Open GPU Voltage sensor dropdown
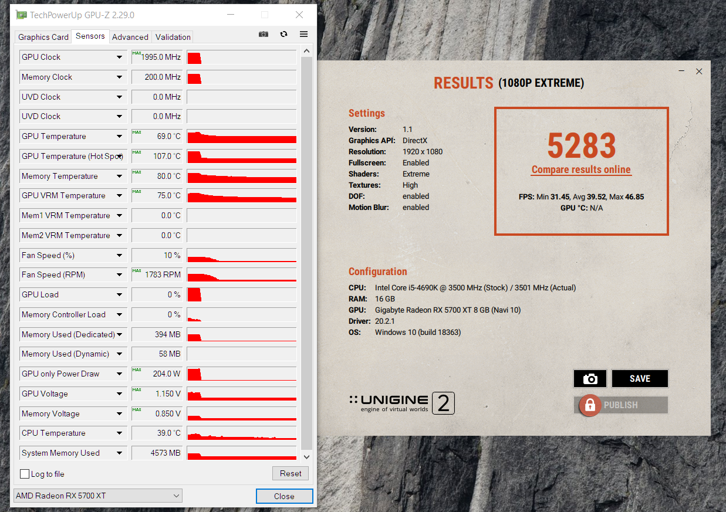Image resolution: width=726 pixels, height=512 pixels. (x=120, y=394)
